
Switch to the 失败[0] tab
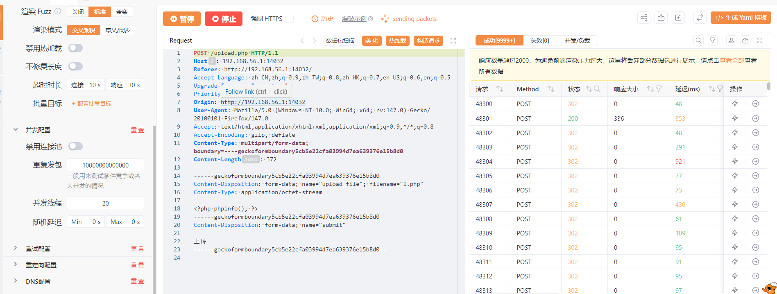tap(540, 41)
